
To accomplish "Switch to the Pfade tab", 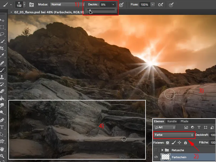I will [184, 121].
